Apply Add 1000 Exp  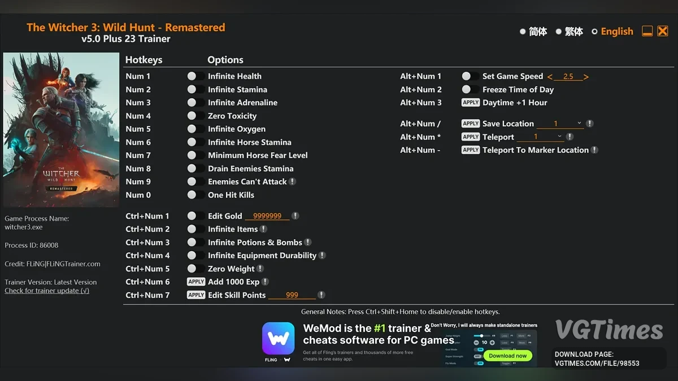pos(196,282)
